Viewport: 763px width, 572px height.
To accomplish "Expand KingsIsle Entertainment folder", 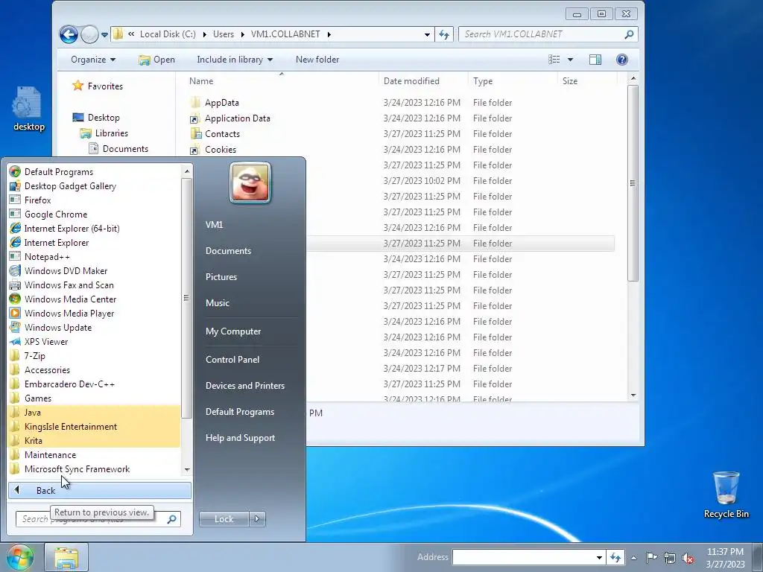I will point(95,426).
